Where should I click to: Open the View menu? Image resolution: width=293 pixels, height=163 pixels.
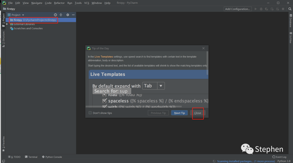coord(26,3)
